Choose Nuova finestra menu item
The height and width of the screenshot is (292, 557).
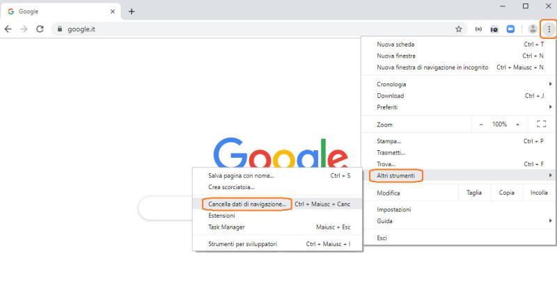pyautogui.click(x=459, y=56)
